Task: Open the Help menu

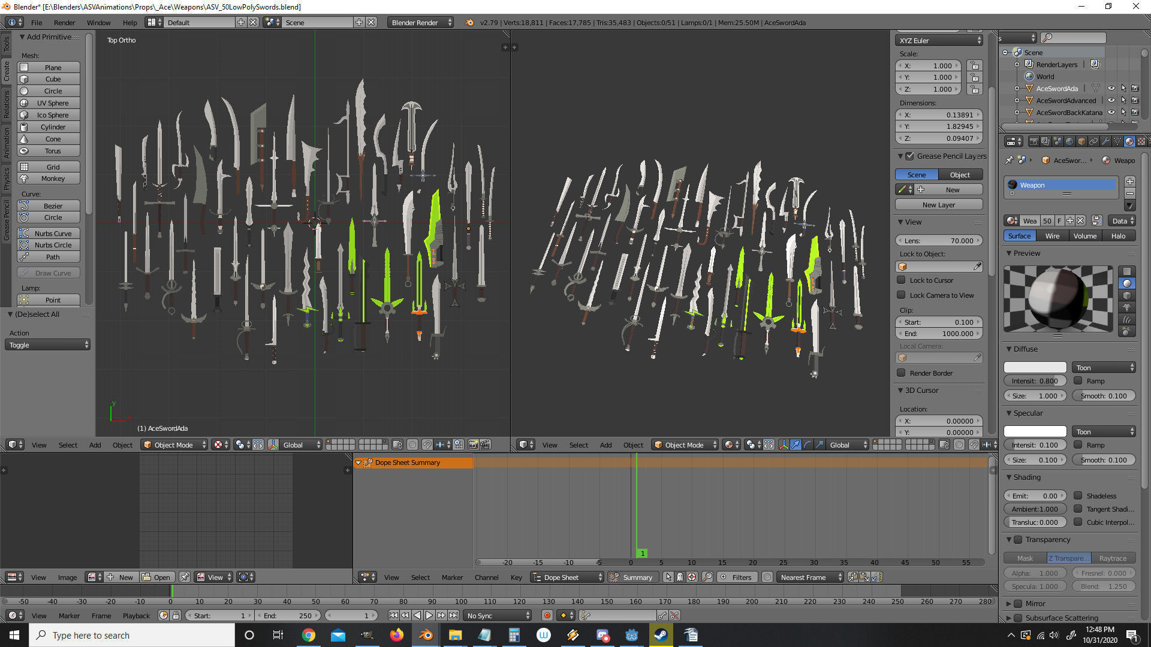Action: 129,23
